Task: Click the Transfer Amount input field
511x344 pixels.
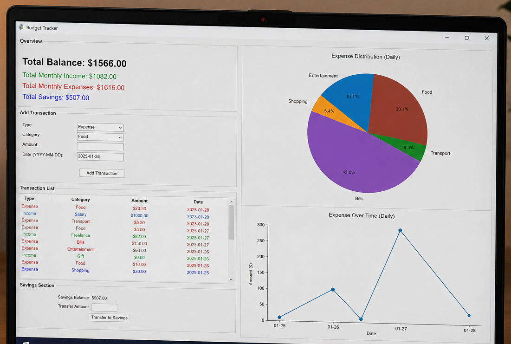Action: 104,307
